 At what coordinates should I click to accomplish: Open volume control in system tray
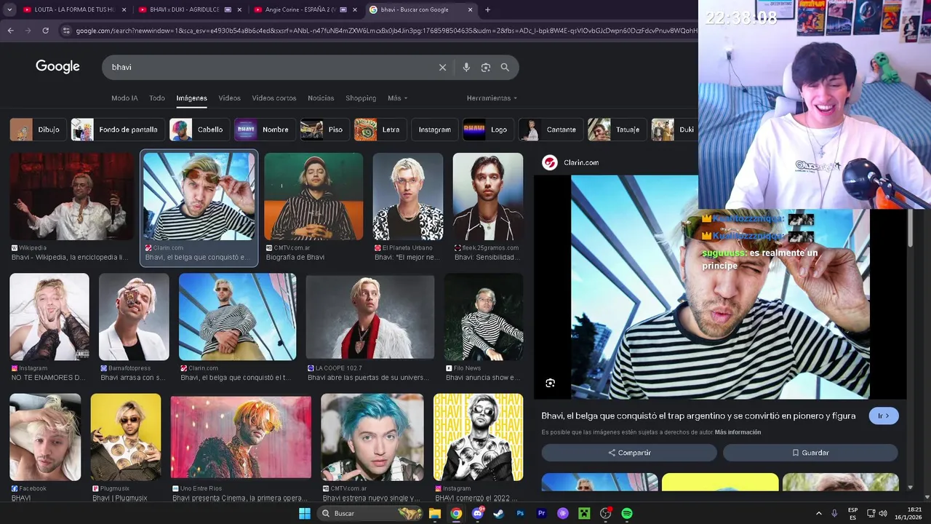(882, 513)
